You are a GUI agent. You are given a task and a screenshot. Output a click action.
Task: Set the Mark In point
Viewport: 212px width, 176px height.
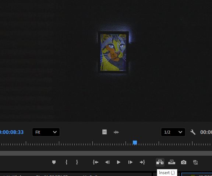[66, 162]
